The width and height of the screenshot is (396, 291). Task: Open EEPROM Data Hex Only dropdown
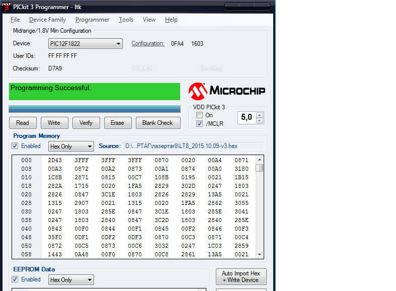click(x=71, y=279)
